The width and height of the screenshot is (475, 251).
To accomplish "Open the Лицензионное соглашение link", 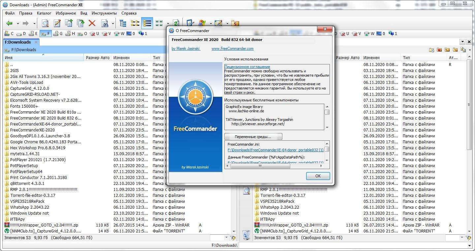I will 247,67.
